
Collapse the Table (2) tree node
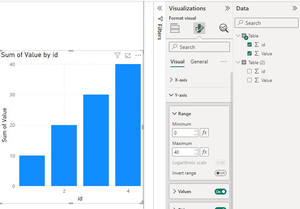point(238,62)
